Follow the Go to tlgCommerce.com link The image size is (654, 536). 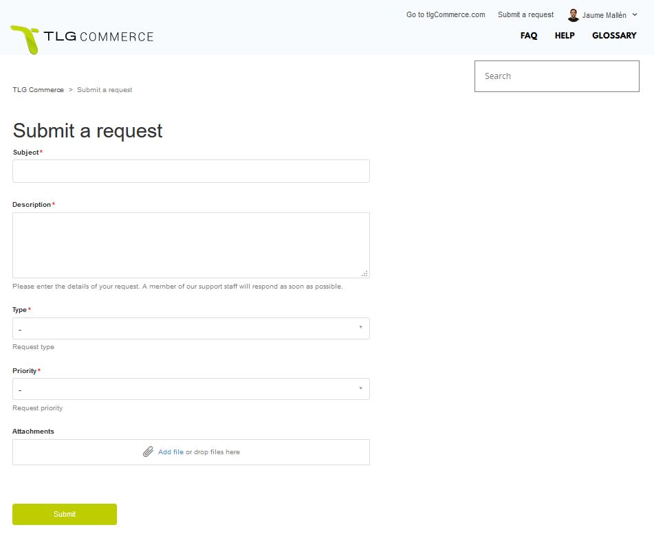click(x=446, y=14)
